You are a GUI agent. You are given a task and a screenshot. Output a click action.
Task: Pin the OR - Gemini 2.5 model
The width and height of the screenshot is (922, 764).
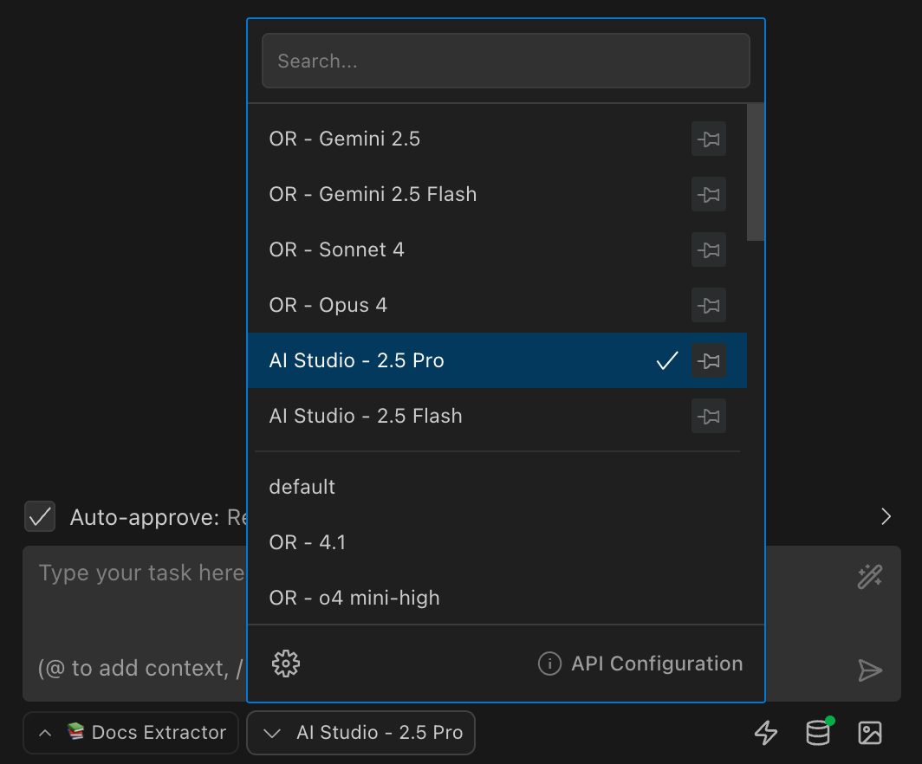click(708, 139)
